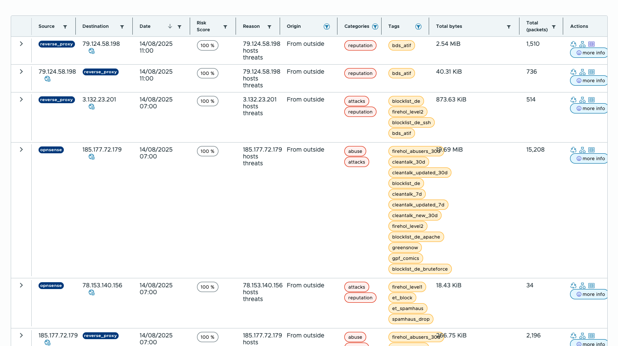618x346 pixels.
Task: Expand the opnsense row to 78.153.140.156
Action: click(21, 285)
